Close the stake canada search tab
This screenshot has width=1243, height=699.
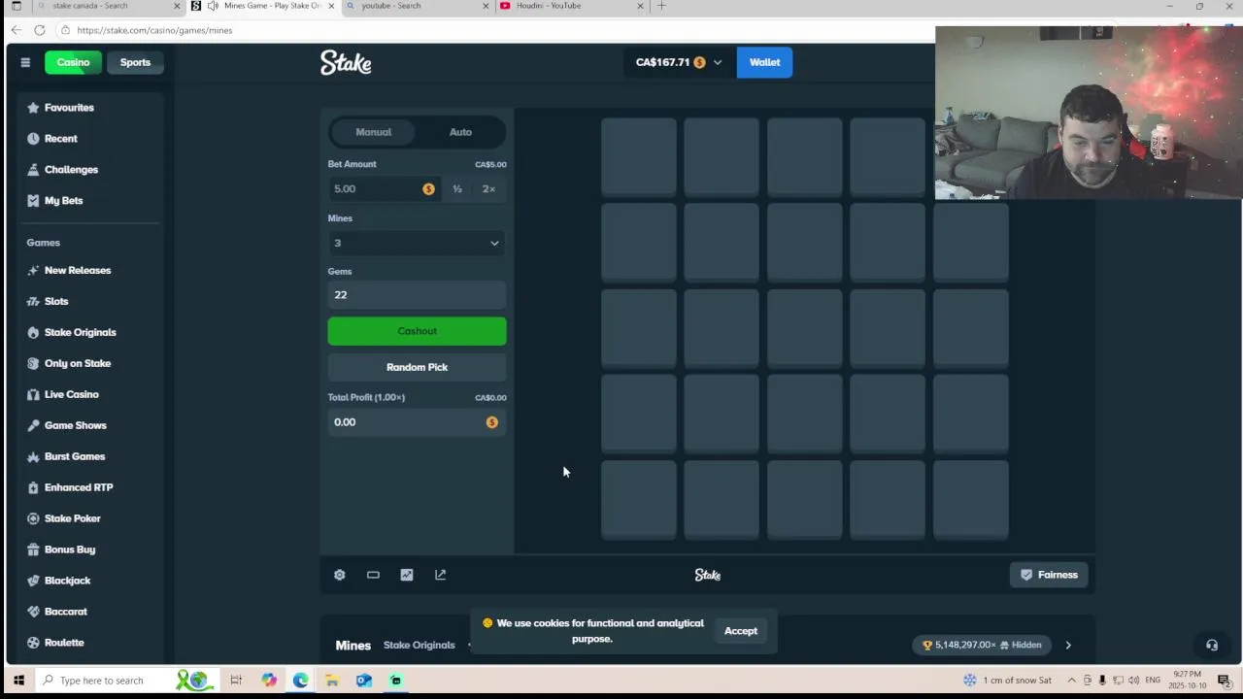176,6
